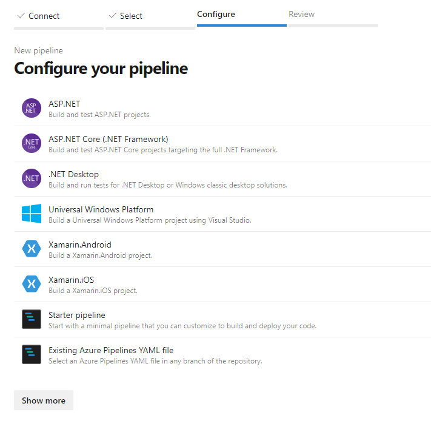Open the Configure step tab

pos(216,14)
